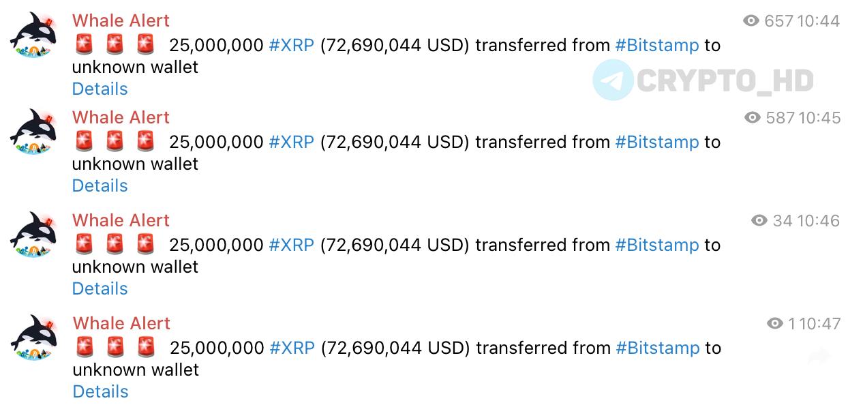Click the forward arrow on the 10:47 message
Screen dimensions: 848x405
(819, 355)
